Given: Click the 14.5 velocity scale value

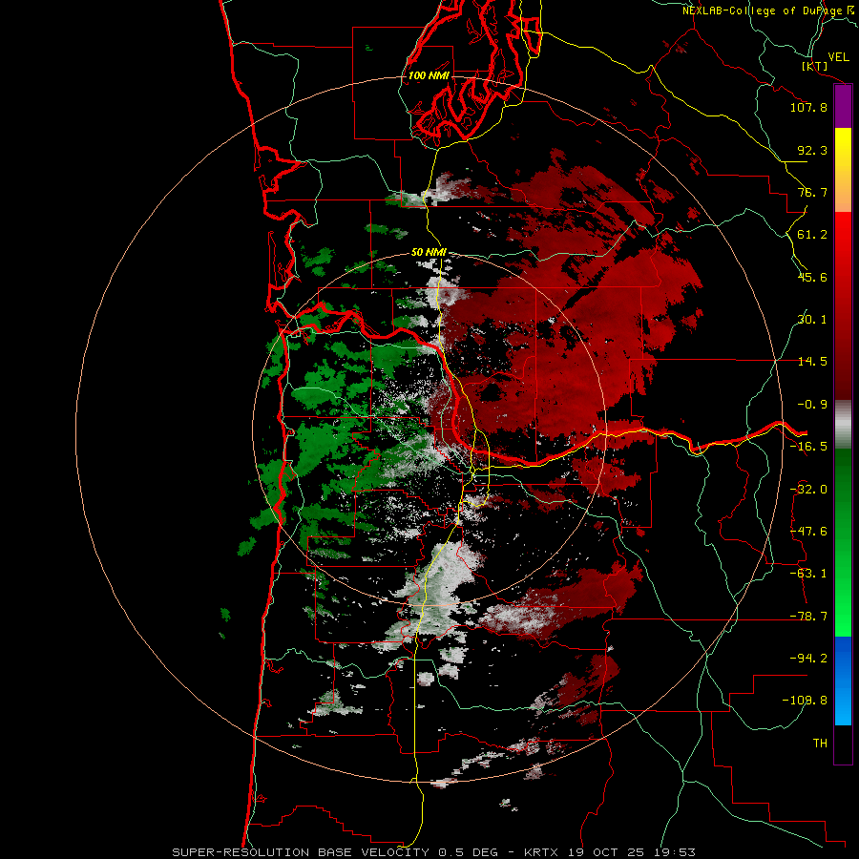Looking at the screenshot, I should click(812, 362).
